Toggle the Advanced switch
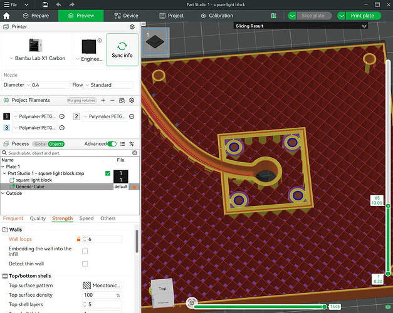This screenshot has width=393, height=313. pos(112,144)
